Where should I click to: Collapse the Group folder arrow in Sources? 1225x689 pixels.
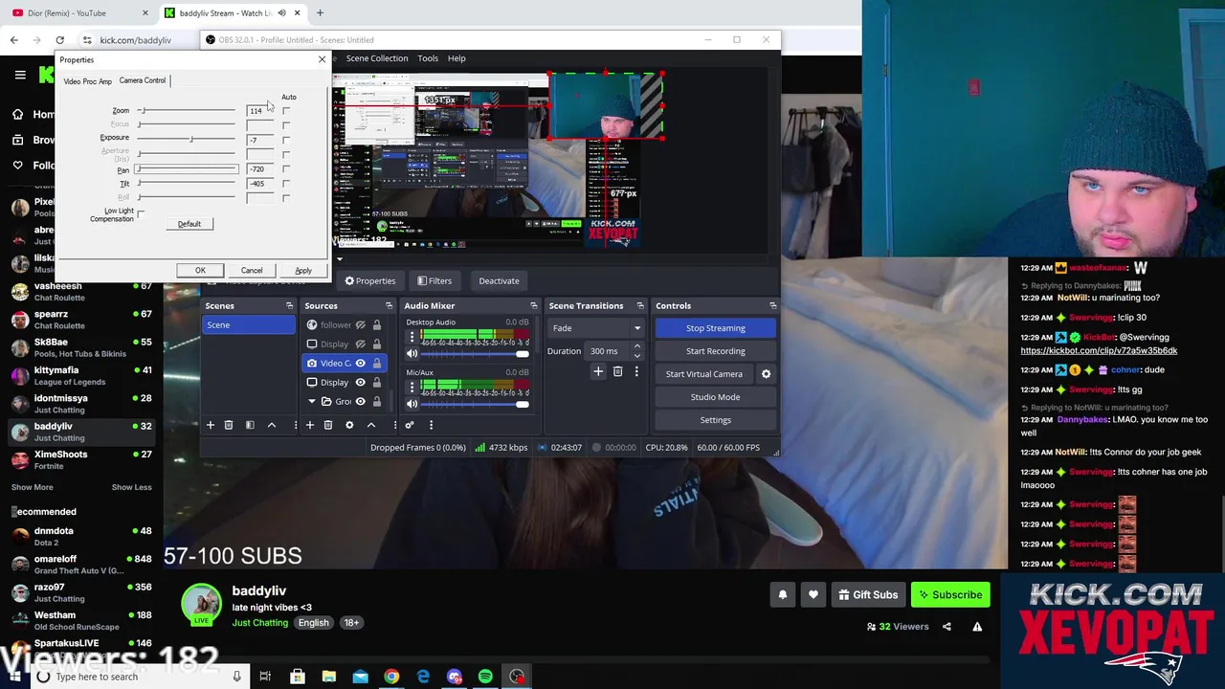[x=312, y=402]
